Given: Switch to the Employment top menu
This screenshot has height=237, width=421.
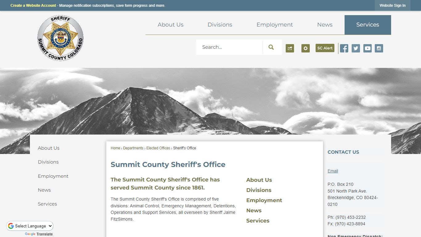Looking at the screenshot, I should point(274,25).
